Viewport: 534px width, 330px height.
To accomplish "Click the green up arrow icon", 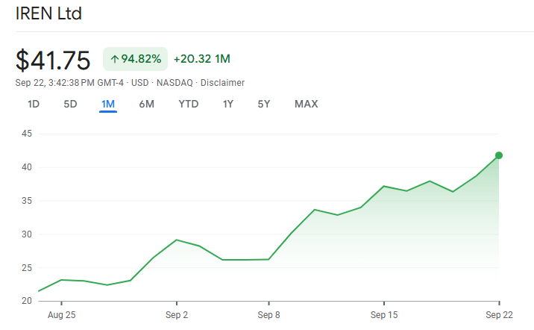I will (x=115, y=59).
